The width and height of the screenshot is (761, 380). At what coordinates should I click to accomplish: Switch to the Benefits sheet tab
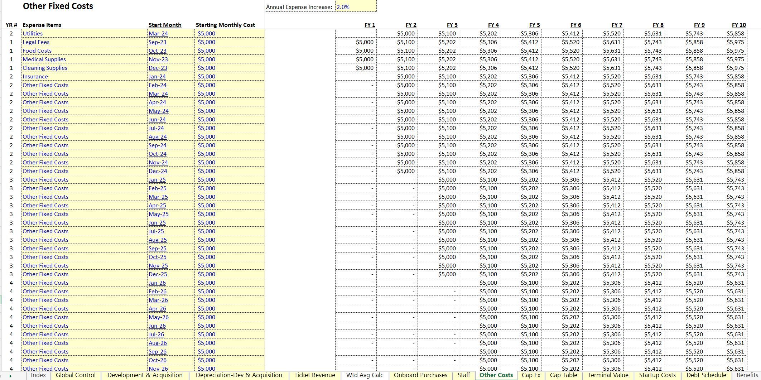(747, 375)
